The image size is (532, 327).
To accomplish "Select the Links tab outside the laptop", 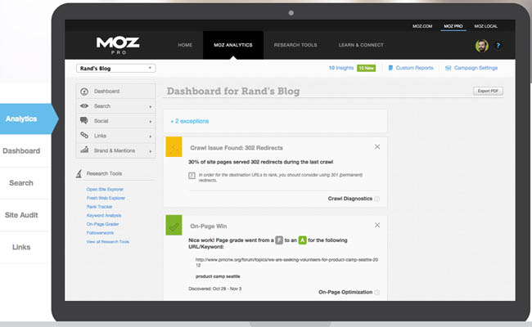I will pyautogui.click(x=21, y=247).
